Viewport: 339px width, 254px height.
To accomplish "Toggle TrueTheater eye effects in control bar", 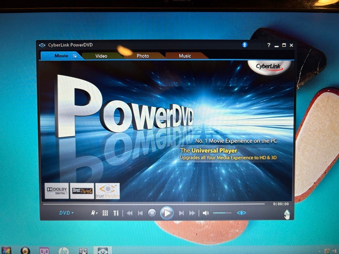I will (x=241, y=213).
